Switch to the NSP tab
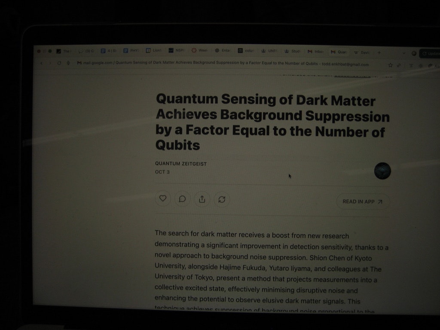 [x=177, y=51]
